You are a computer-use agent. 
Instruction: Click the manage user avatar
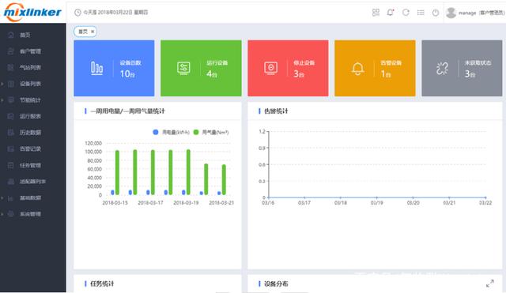click(x=451, y=13)
